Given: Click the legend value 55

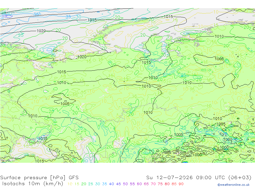Looking at the screenshot, I should tap(132, 184).
